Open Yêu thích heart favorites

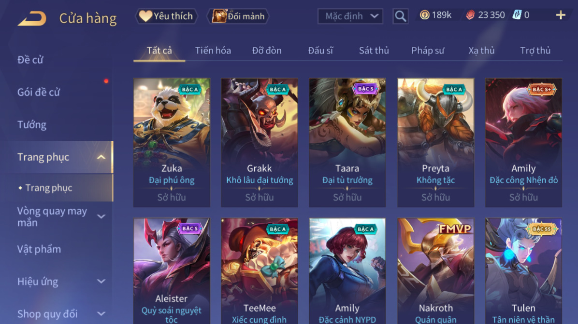[x=167, y=16]
